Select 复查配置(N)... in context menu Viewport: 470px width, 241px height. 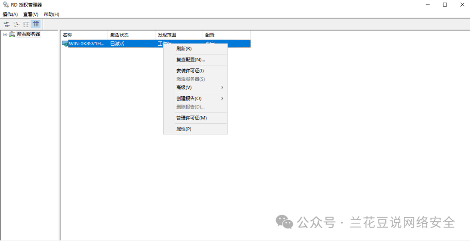pos(191,60)
